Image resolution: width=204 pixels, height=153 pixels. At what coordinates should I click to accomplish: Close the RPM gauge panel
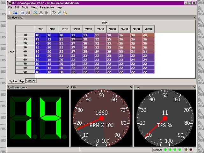point(131,87)
